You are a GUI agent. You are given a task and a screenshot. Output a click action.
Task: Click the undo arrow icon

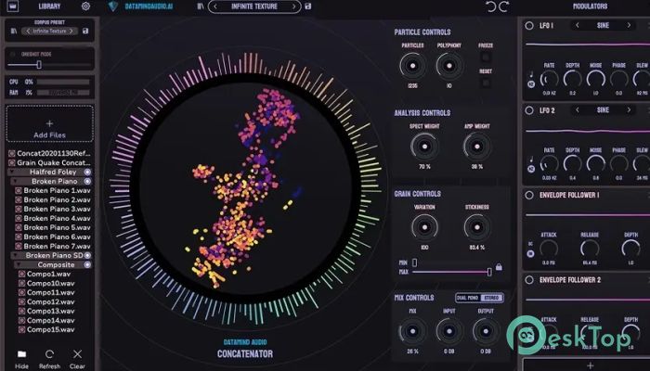(x=490, y=7)
